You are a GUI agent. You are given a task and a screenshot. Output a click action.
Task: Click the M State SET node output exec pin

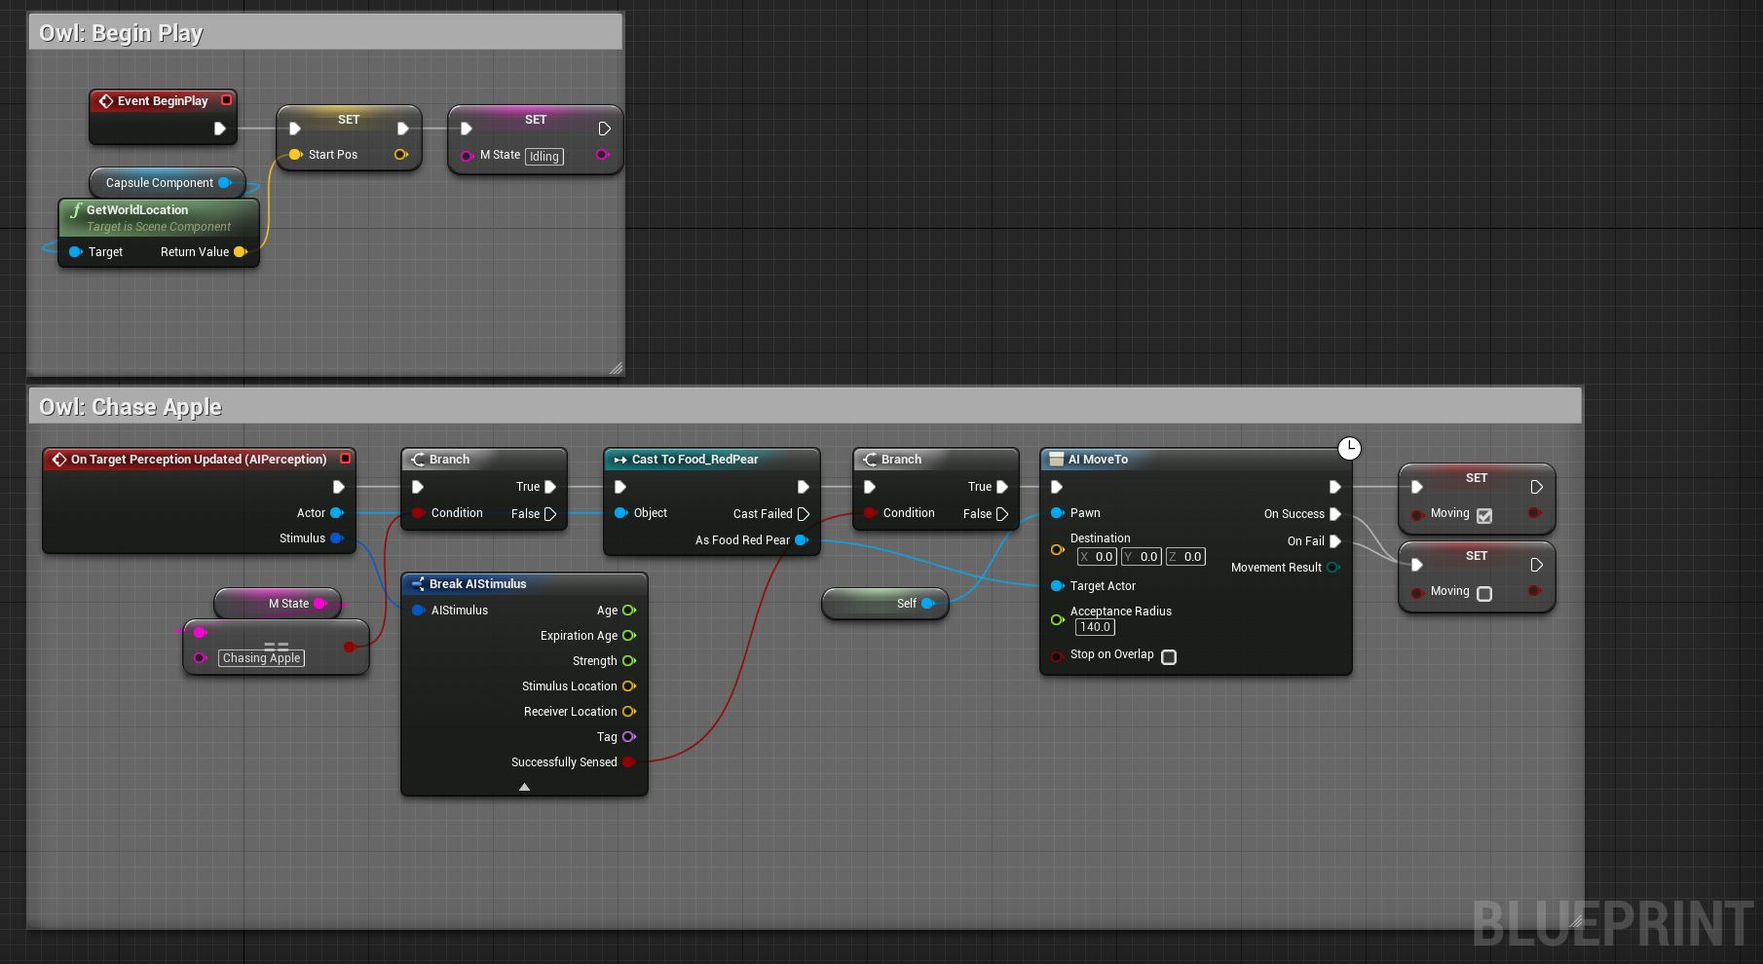605,129
